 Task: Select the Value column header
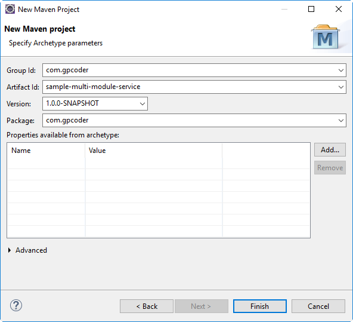click(153, 151)
